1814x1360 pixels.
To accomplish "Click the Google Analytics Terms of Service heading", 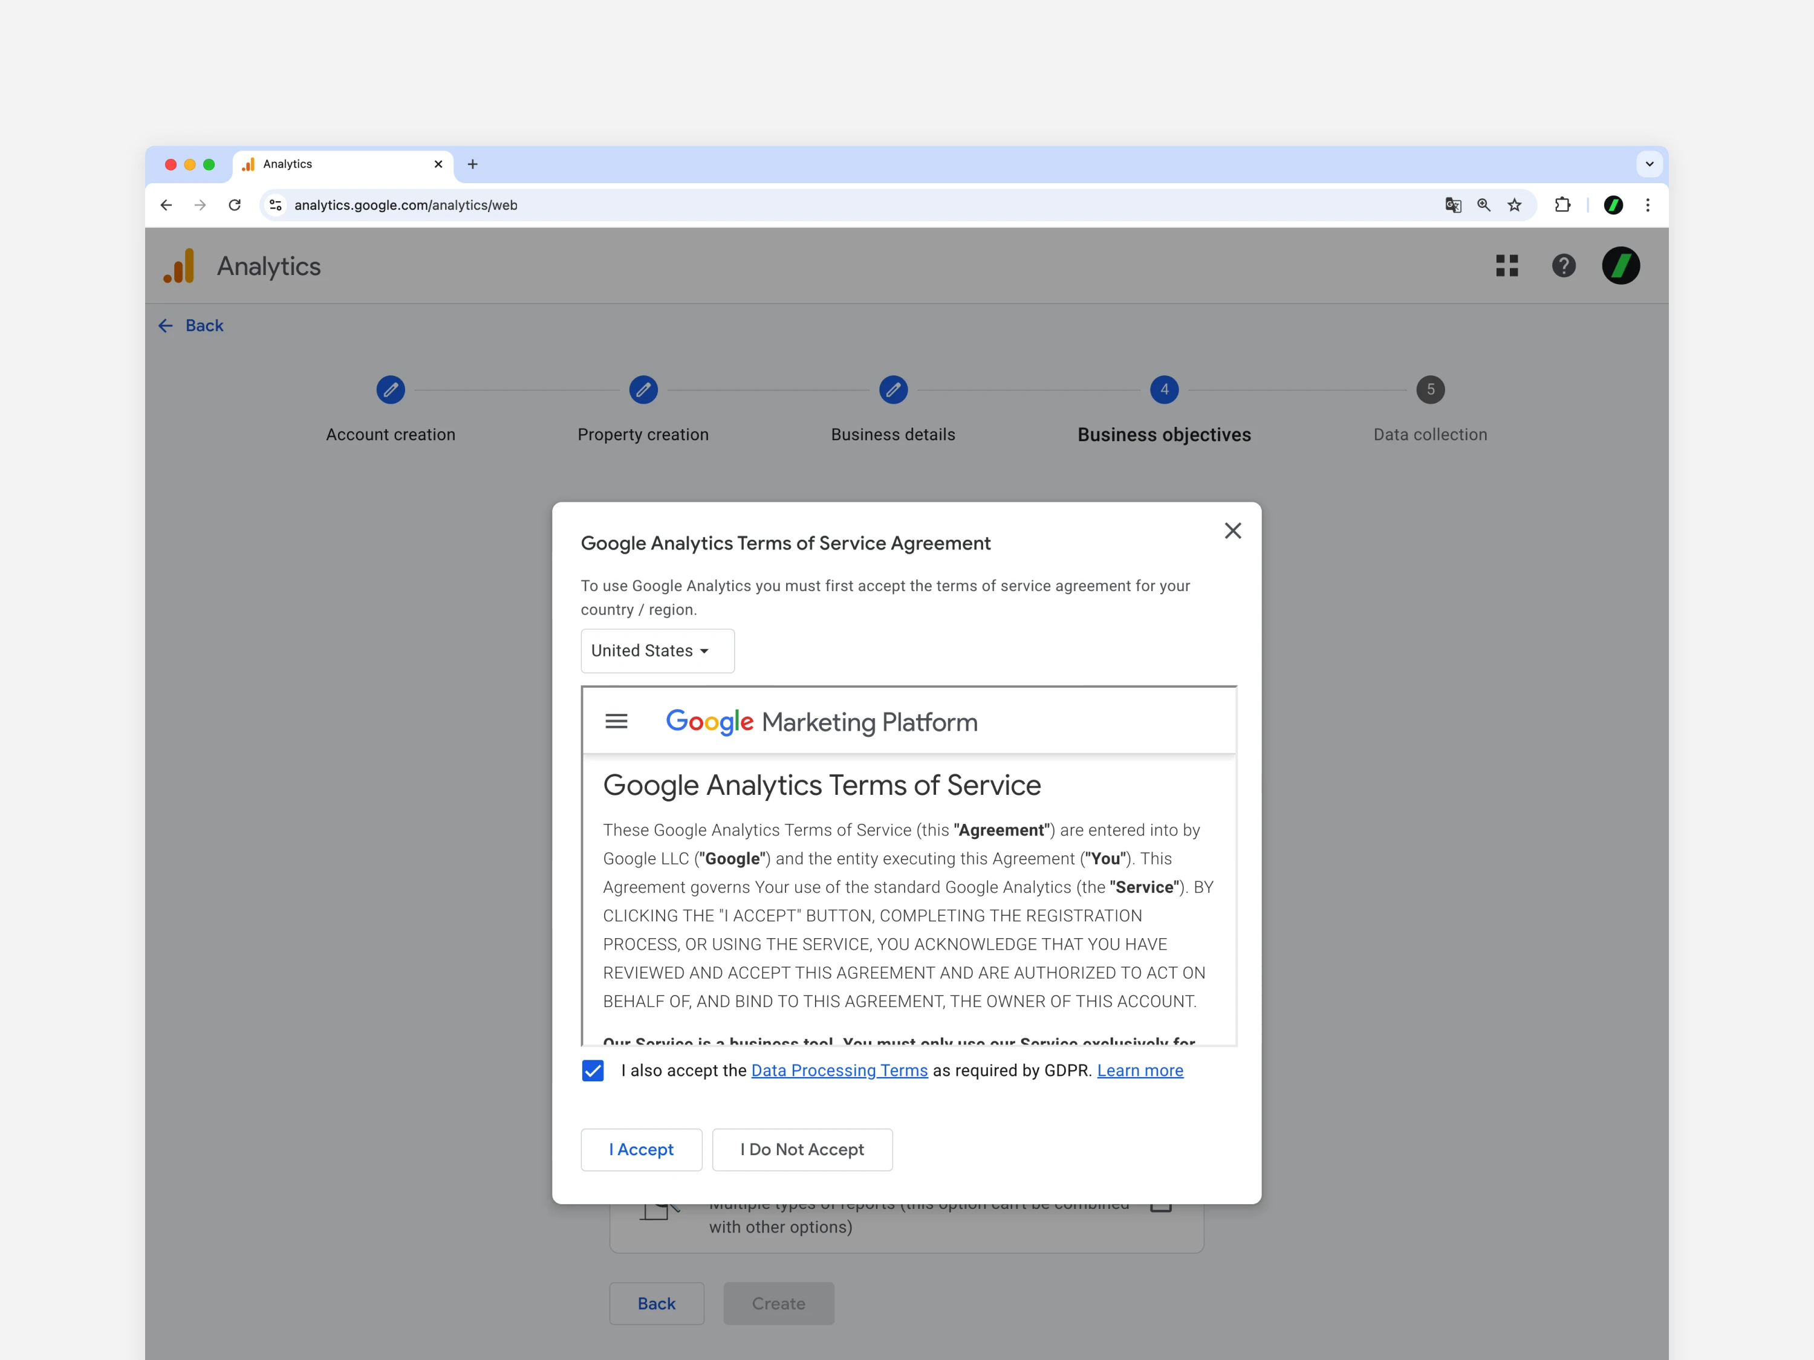I will coord(822,785).
